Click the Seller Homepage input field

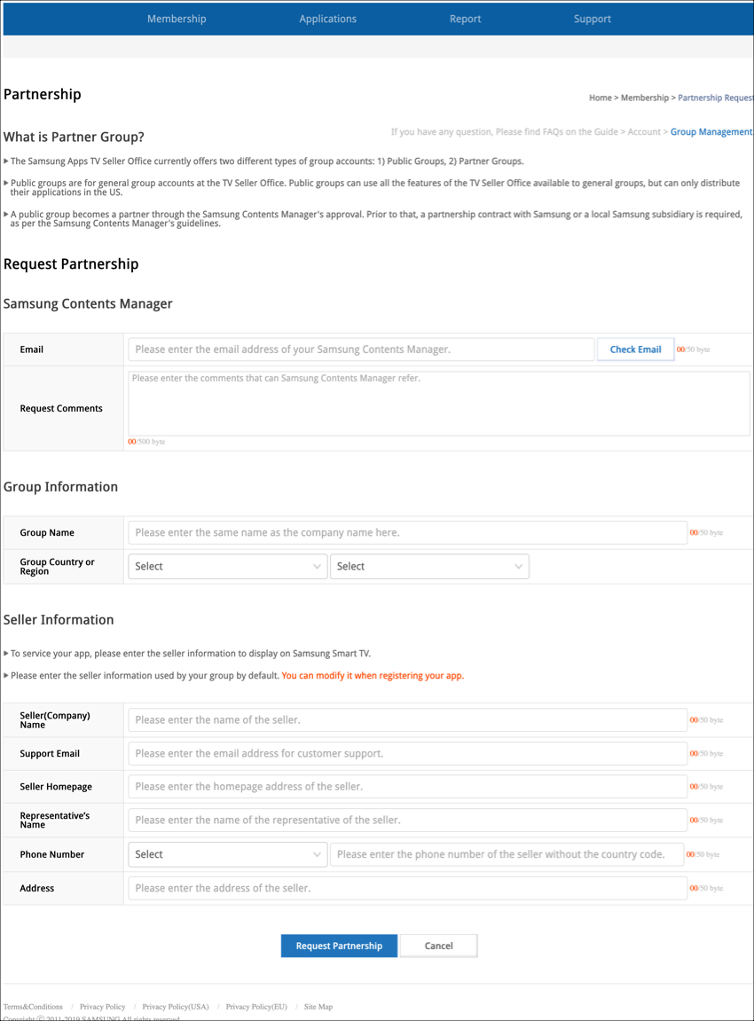[x=407, y=787]
